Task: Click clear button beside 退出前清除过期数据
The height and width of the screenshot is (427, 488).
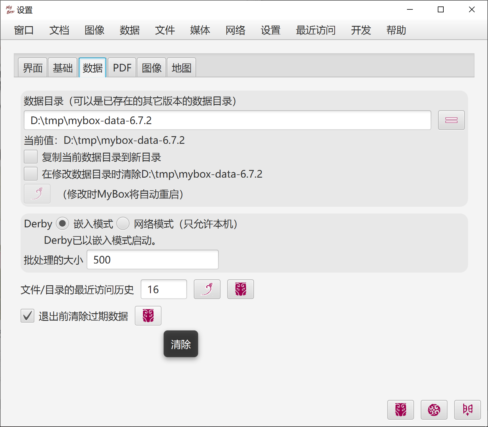Action: (x=148, y=316)
